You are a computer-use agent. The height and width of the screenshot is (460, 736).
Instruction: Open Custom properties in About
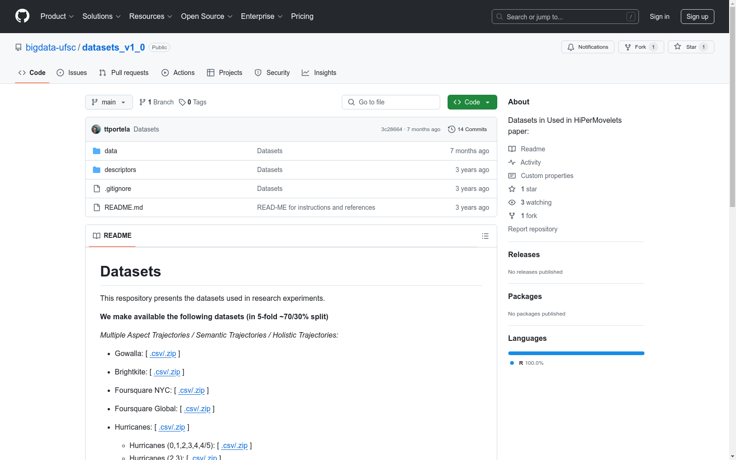[541, 176]
